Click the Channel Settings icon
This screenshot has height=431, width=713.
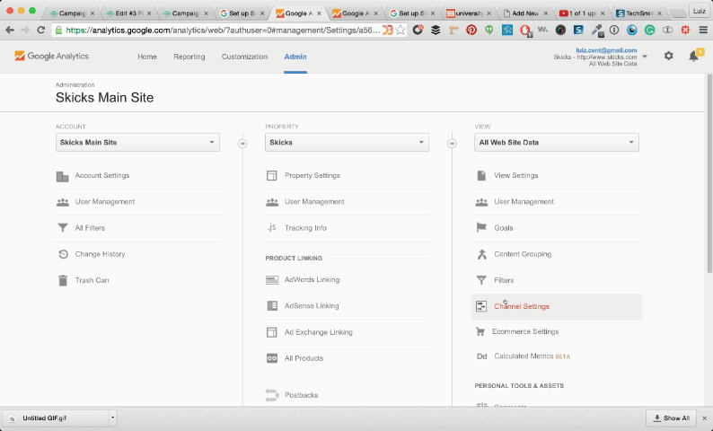pos(481,306)
